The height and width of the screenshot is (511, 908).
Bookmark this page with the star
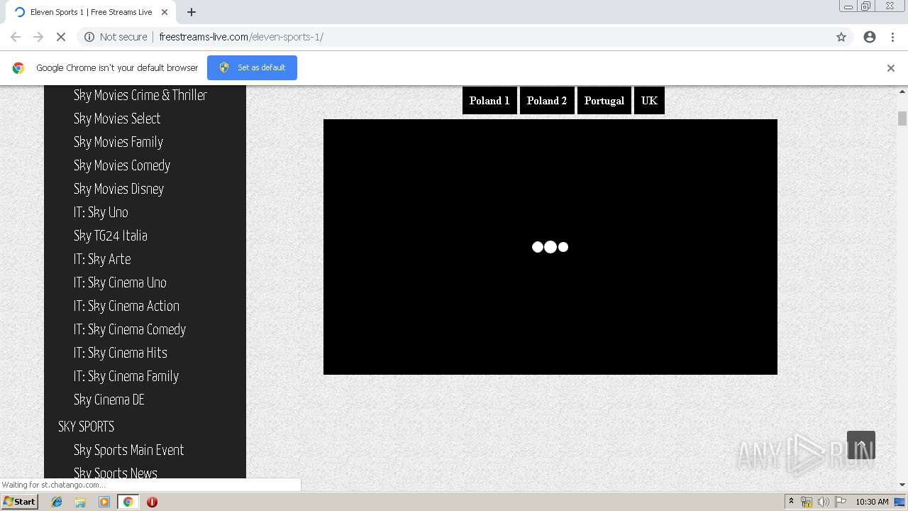[841, 37]
